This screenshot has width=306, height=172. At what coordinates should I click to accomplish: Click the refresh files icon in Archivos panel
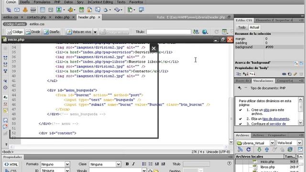[249, 150]
